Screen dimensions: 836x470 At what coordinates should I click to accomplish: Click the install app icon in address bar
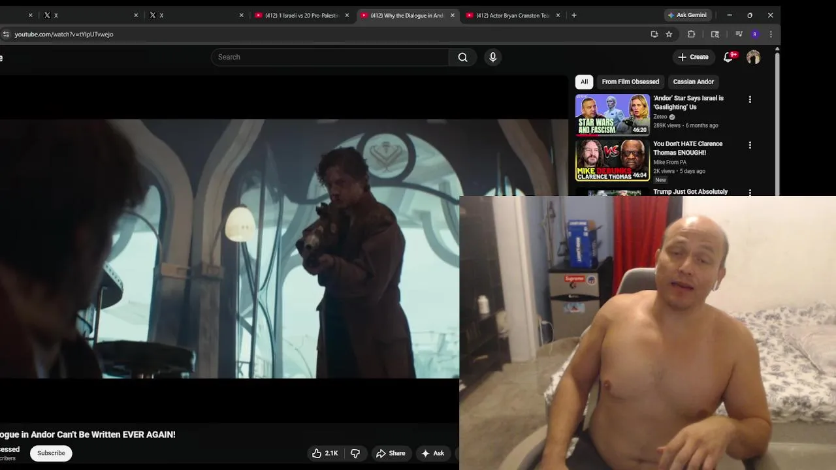(x=654, y=35)
